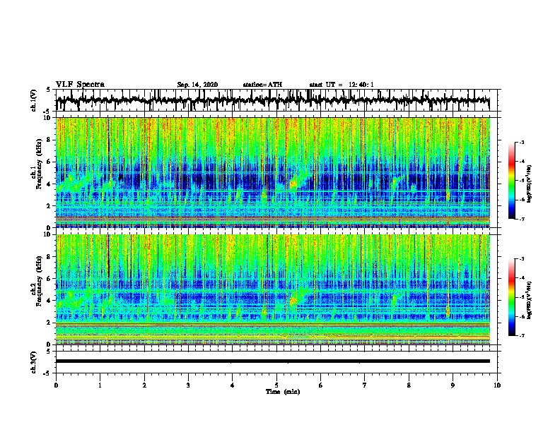Click the "7" tick on the Time axis
The height and width of the screenshot is (432, 560).
(x=365, y=385)
